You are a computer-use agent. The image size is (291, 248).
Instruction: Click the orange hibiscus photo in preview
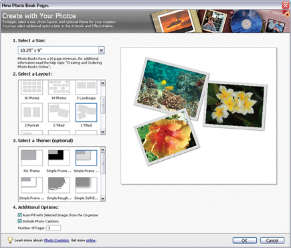coord(167,138)
